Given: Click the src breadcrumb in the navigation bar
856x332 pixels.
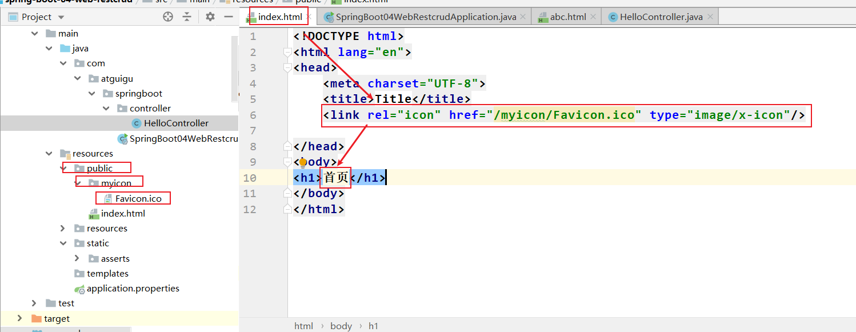Looking at the screenshot, I should pos(162,1).
